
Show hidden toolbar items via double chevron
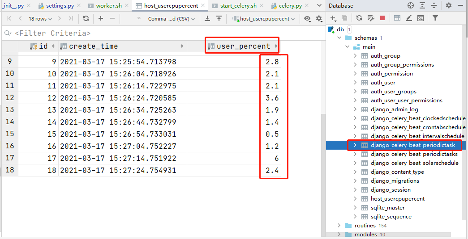(x=139, y=18)
